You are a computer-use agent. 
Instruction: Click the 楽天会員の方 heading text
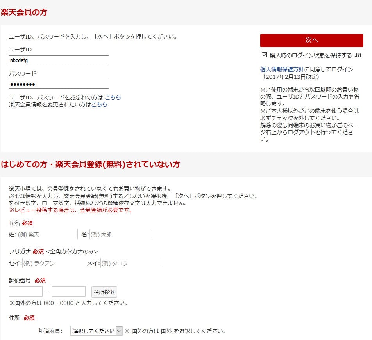point(24,12)
